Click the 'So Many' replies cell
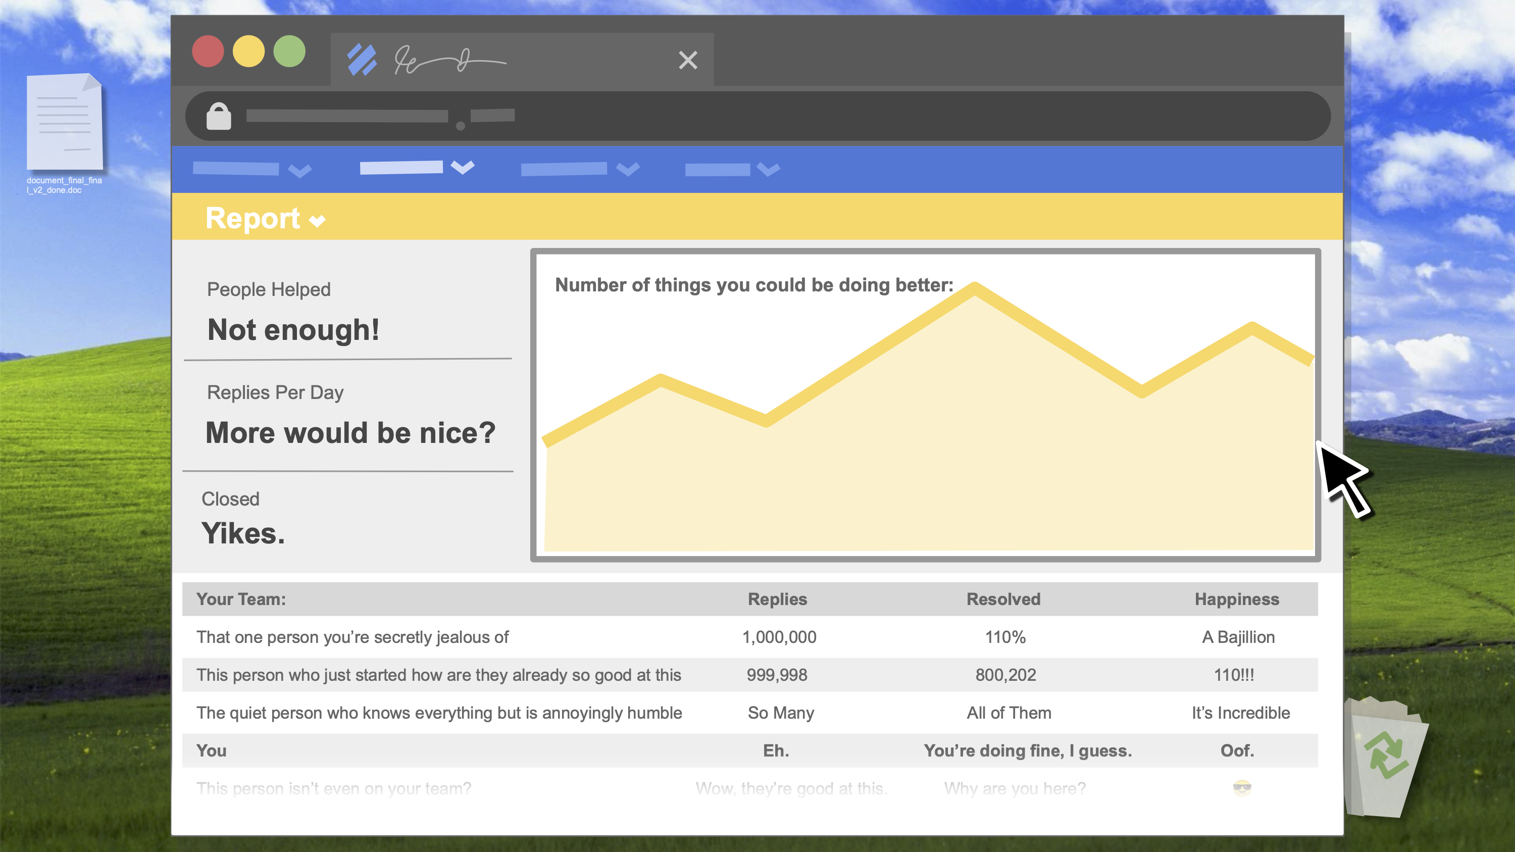The image size is (1515, 852). [x=781, y=713]
